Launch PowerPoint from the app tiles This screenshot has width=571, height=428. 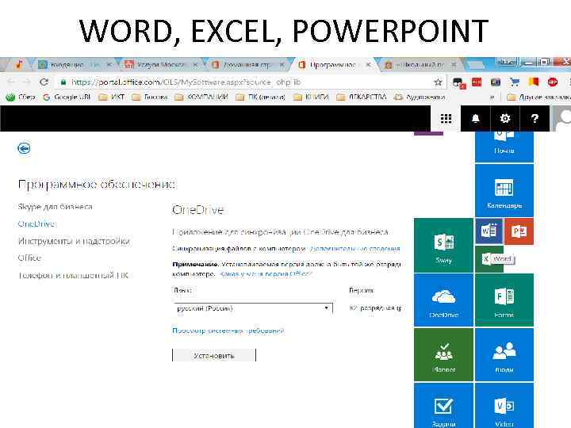(519, 231)
